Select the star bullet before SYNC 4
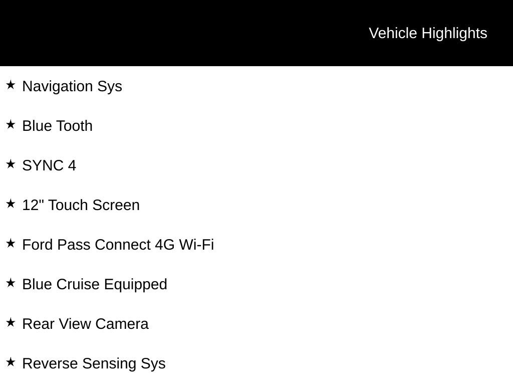Viewport: 513px width, 385px height. tap(11, 164)
